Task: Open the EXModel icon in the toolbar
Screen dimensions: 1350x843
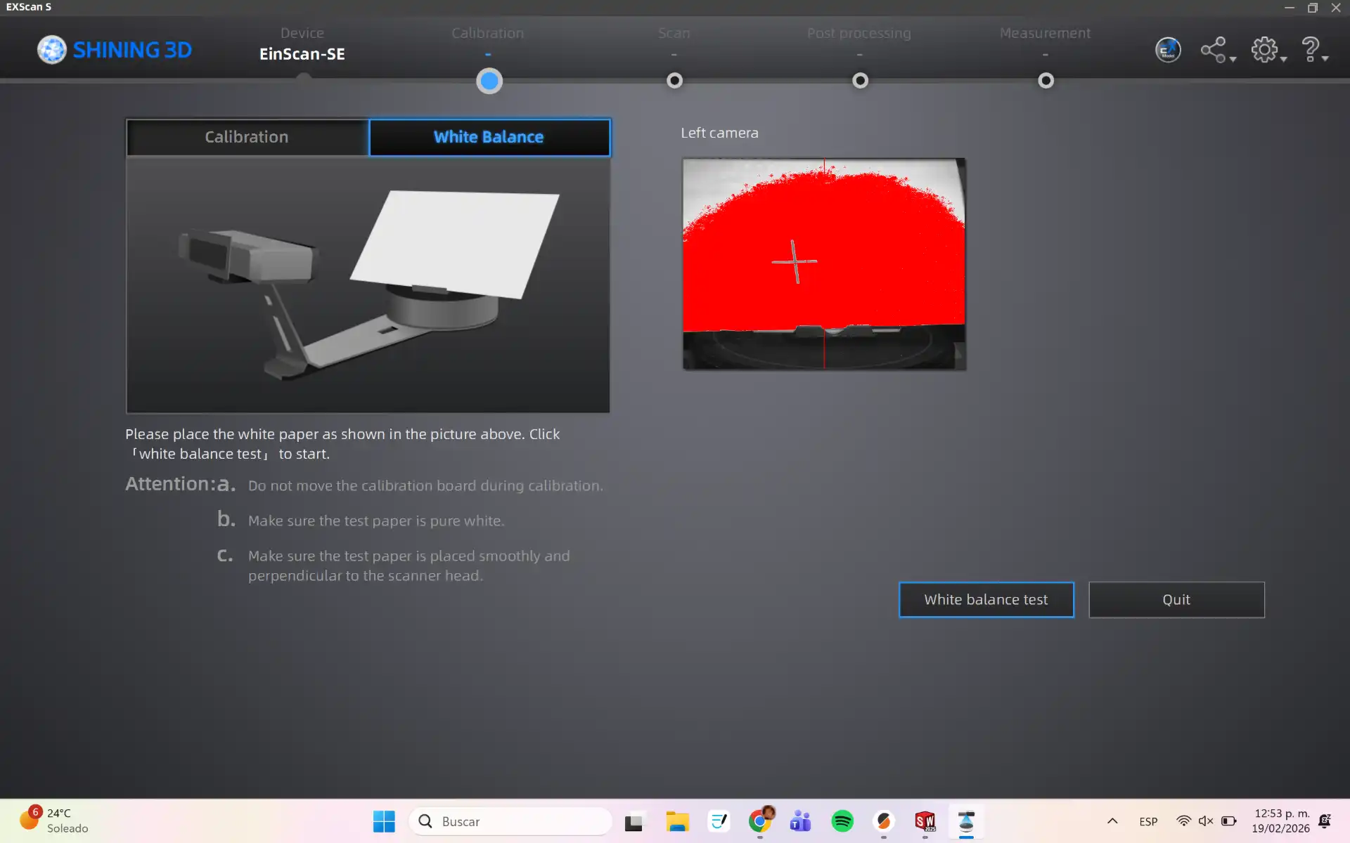Action: (x=1168, y=50)
